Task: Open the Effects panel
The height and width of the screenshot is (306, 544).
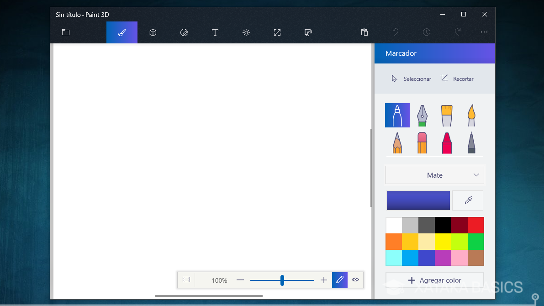Action: (x=246, y=32)
